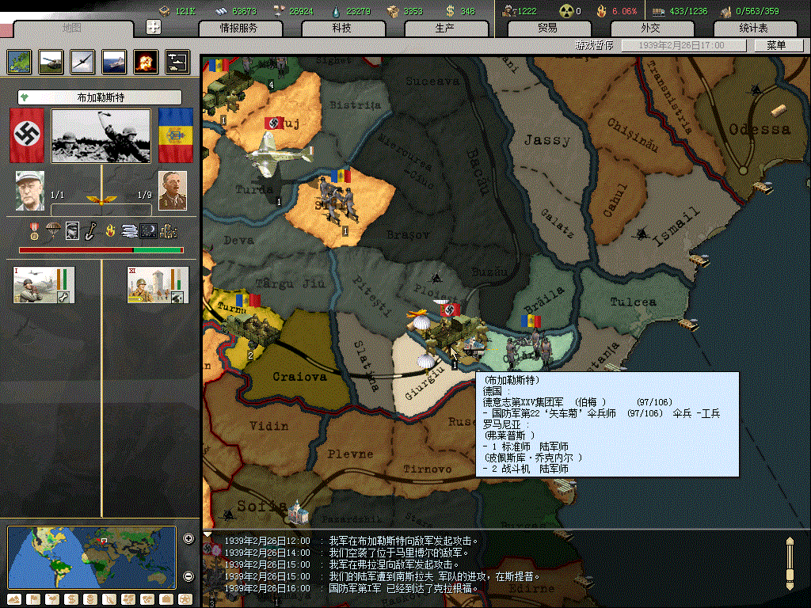Image resolution: width=811 pixels, height=608 pixels.
Task: Click the oil drop resource icon
Action: pyautogui.click(x=336, y=11)
